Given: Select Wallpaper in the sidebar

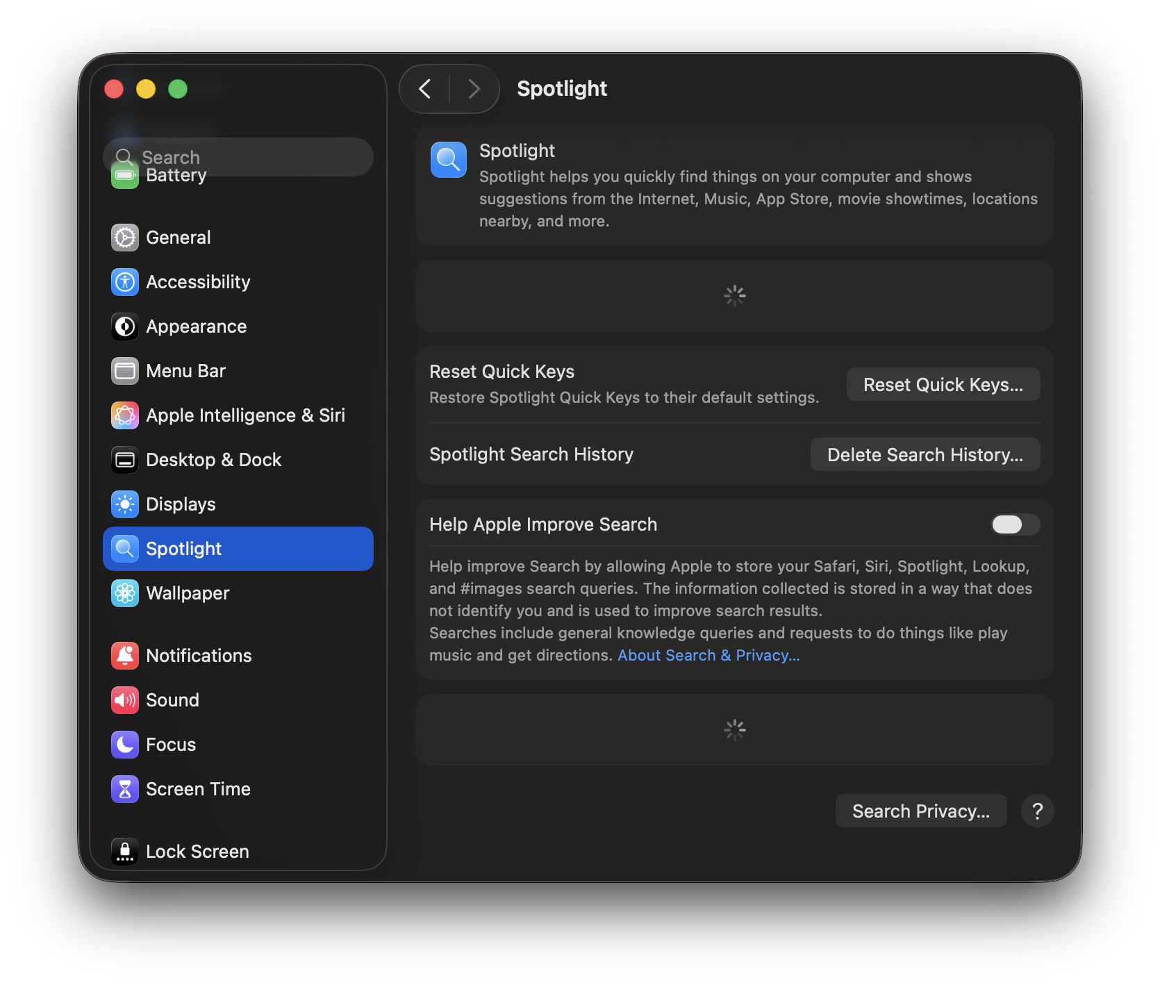Looking at the screenshot, I should point(238,593).
